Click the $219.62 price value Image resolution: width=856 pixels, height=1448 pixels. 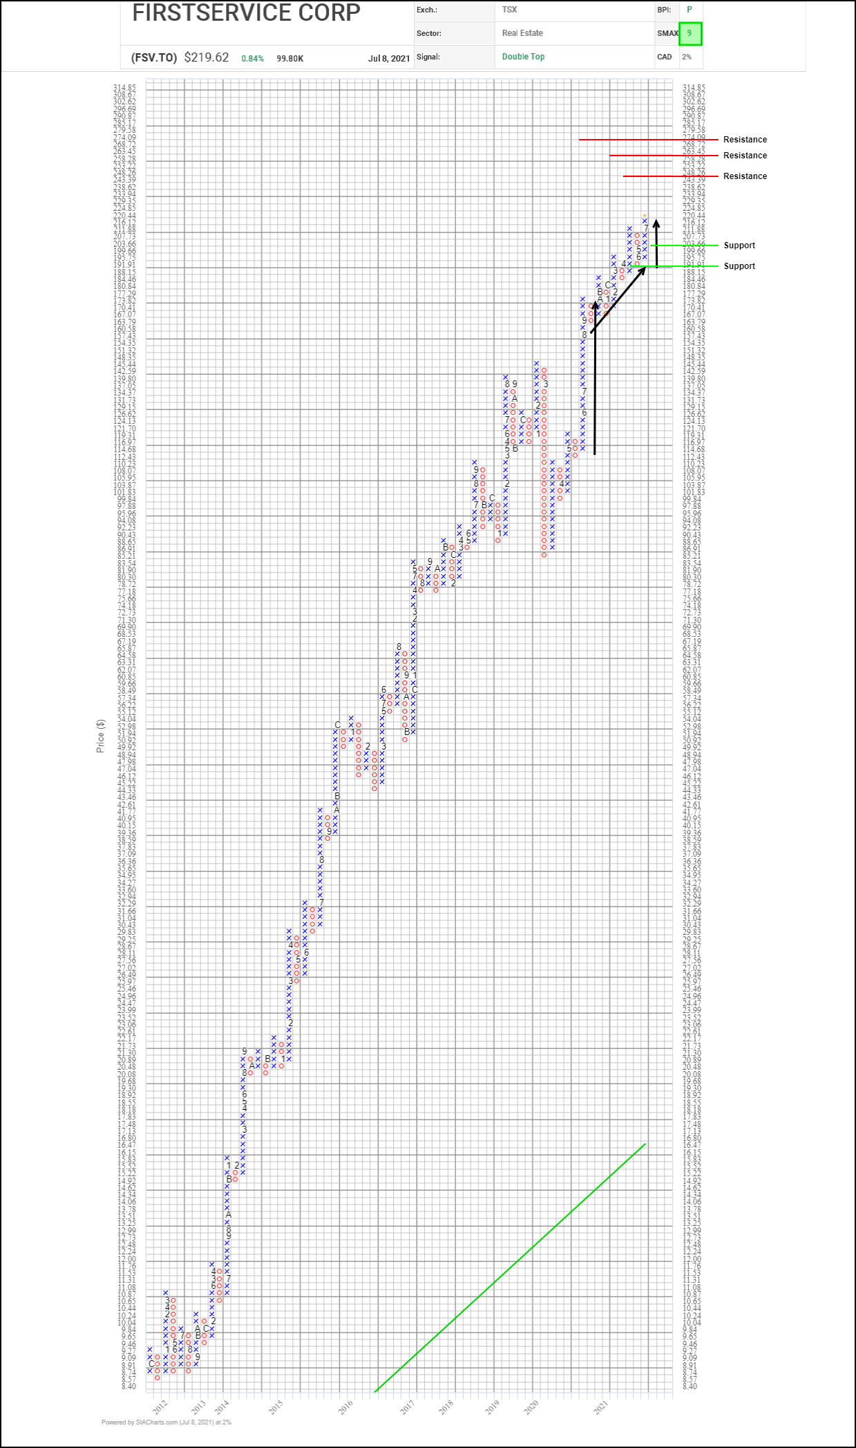207,57
